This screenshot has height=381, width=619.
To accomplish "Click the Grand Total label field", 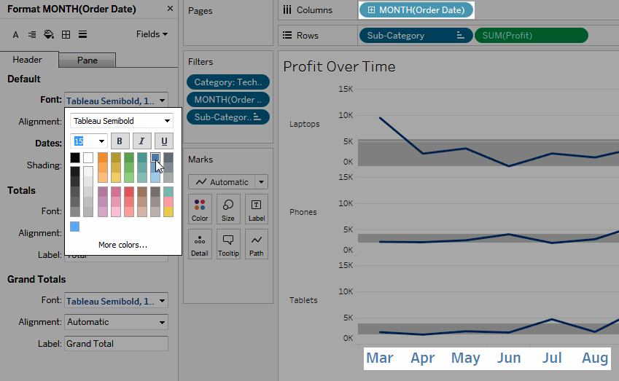I will [x=116, y=344].
